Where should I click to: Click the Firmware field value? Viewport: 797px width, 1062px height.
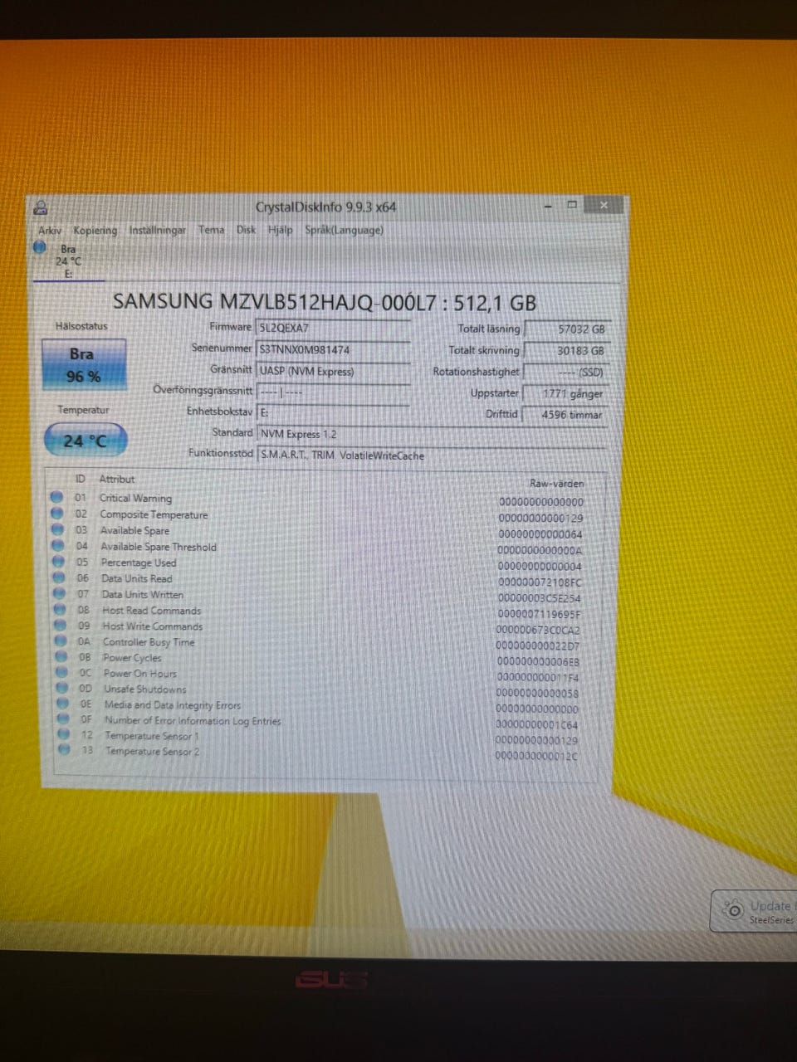[x=333, y=328]
